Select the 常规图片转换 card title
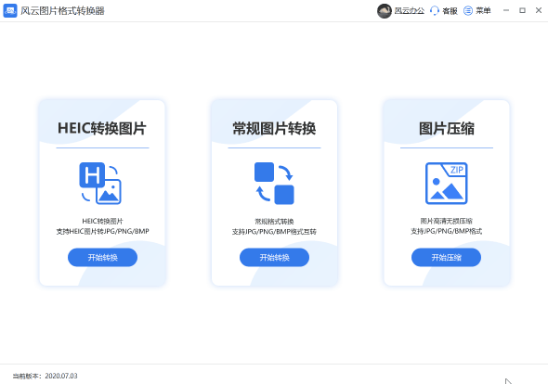The image size is (548, 384). (274, 129)
